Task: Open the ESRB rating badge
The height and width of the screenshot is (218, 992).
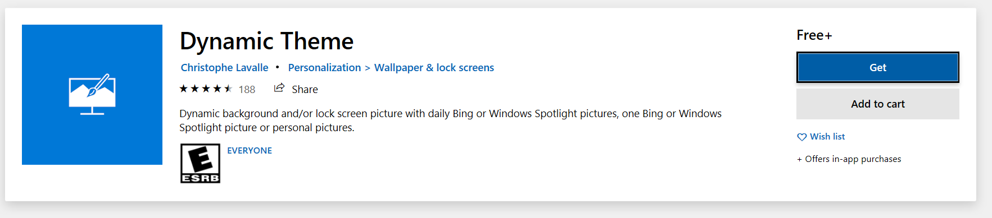Action: 200,163
